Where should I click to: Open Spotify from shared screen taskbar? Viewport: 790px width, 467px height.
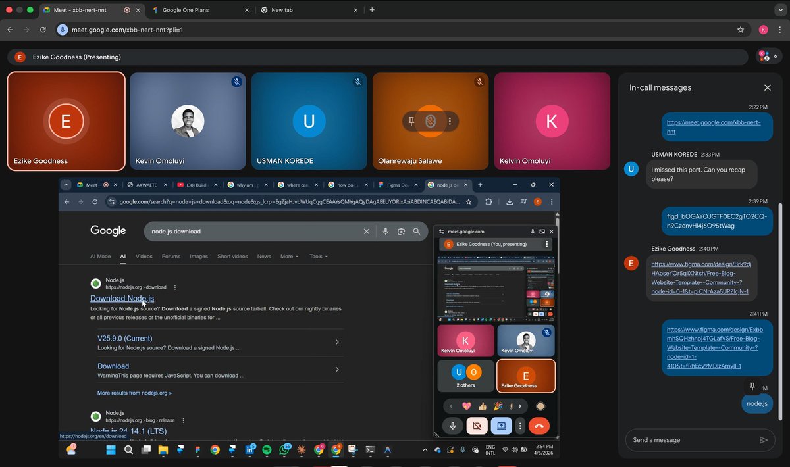267,450
